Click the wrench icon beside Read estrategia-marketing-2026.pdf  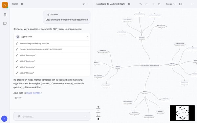17,43
